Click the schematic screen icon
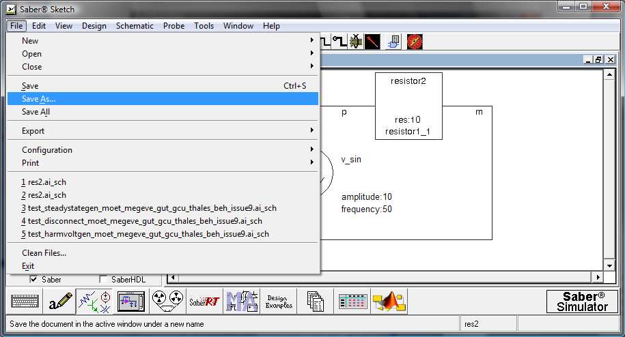The height and width of the screenshot is (337, 625). click(x=131, y=302)
